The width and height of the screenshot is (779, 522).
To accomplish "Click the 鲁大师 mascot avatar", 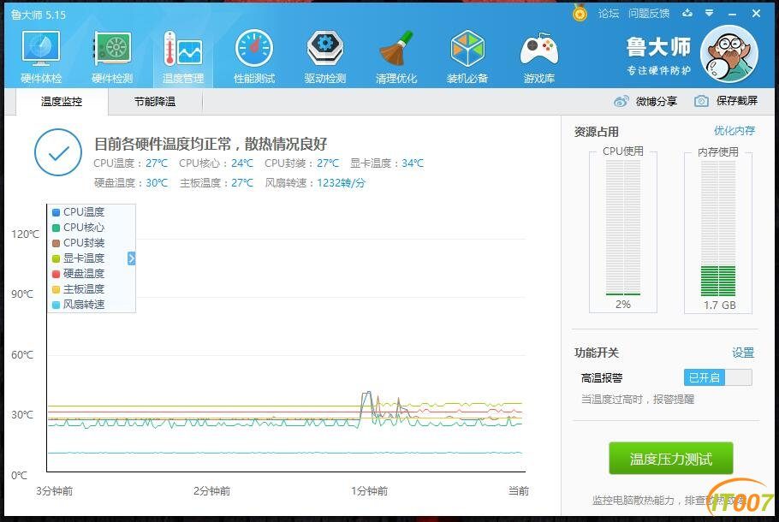I will pyautogui.click(x=728, y=54).
